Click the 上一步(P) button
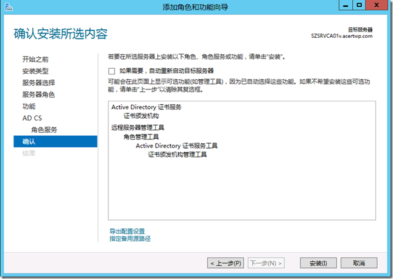Screen dimensions: 393x279 [225, 263]
